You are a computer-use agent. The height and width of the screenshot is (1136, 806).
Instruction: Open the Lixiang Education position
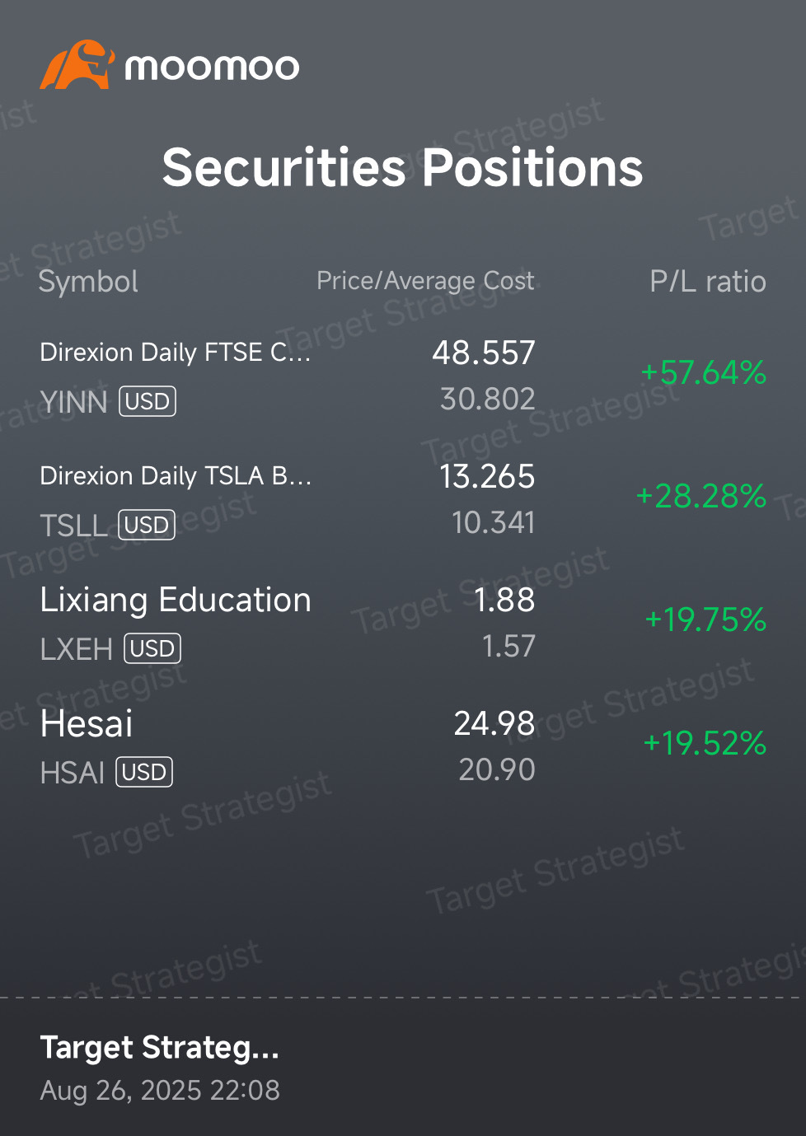pos(403,623)
